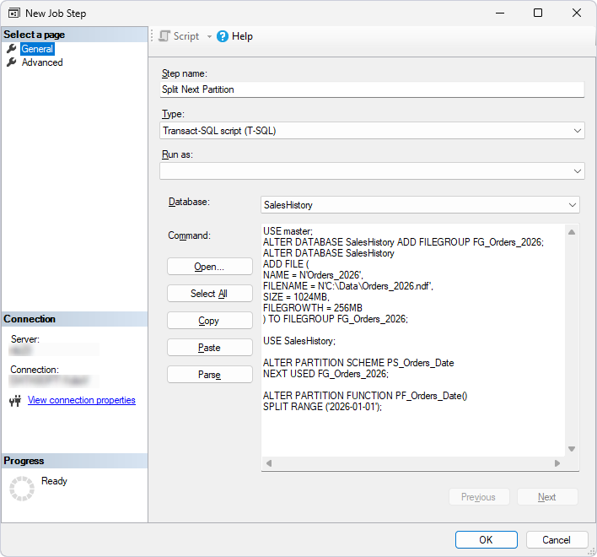Click the command box scroll left arrow
Viewport: 597px width, 557px height.
pyautogui.click(x=269, y=463)
